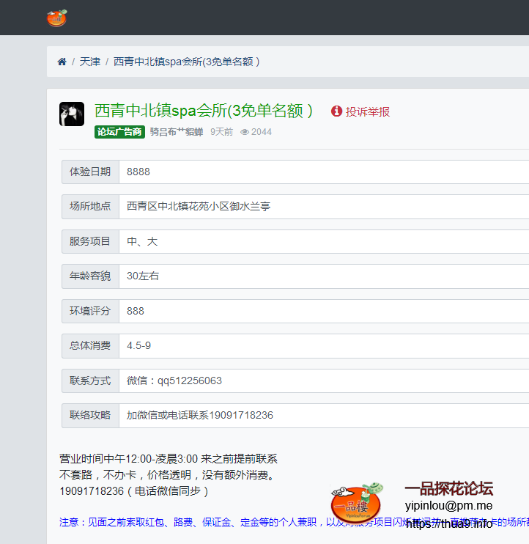Image resolution: width=529 pixels, height=544 pixels.
Task: Click the 一品楼 watermark logo at the bottom
Action: pos(357,502)
